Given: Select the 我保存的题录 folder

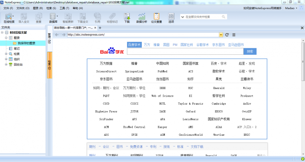Looking at the screenshot, I should [x=26, y=43].
